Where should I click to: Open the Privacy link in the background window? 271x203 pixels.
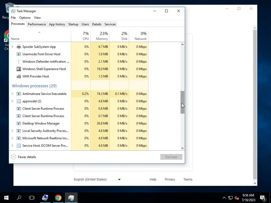[170, 179]
